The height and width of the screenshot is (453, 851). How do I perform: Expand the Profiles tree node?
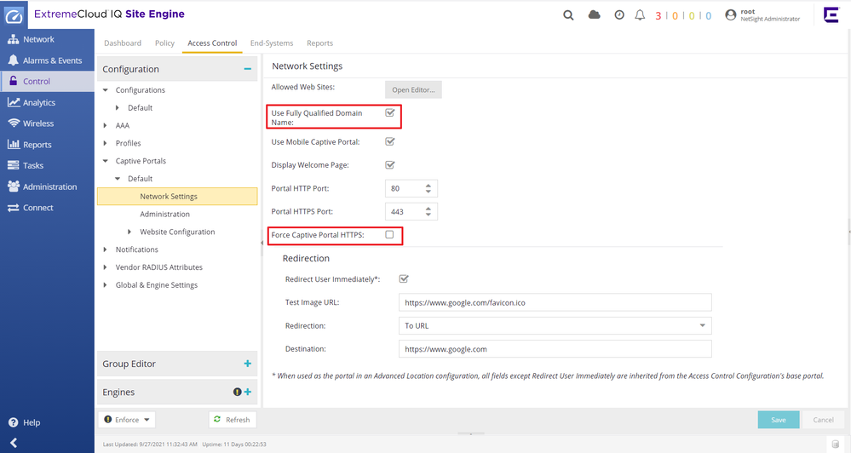pos(106,143)
